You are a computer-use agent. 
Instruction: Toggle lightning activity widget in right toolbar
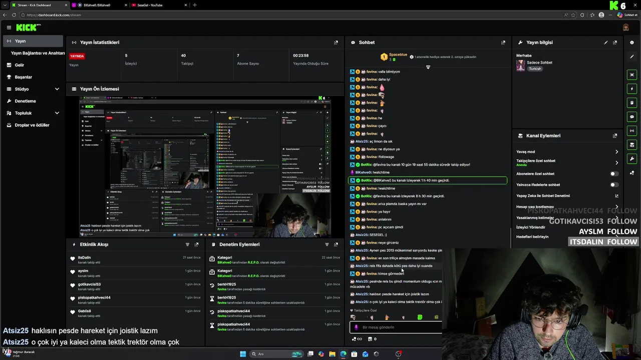tap(632, 88)
